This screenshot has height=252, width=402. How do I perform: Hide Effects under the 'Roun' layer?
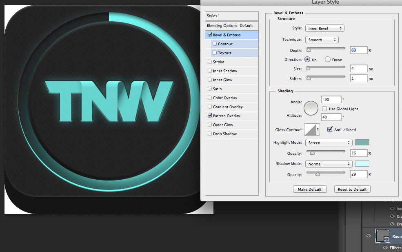point(385,248)
